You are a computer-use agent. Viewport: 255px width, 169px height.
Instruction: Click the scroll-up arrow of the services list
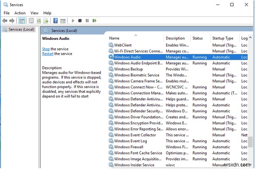pos(250,38)
